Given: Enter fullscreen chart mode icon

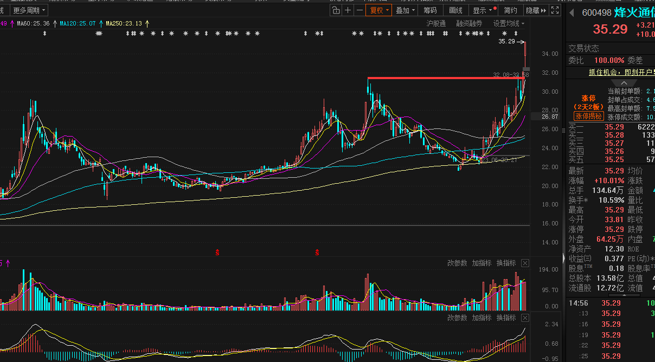Looking at the screenshot, I should tap(555, 10).
